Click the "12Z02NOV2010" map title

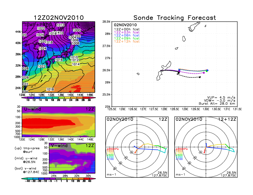(x=59, y=18)
